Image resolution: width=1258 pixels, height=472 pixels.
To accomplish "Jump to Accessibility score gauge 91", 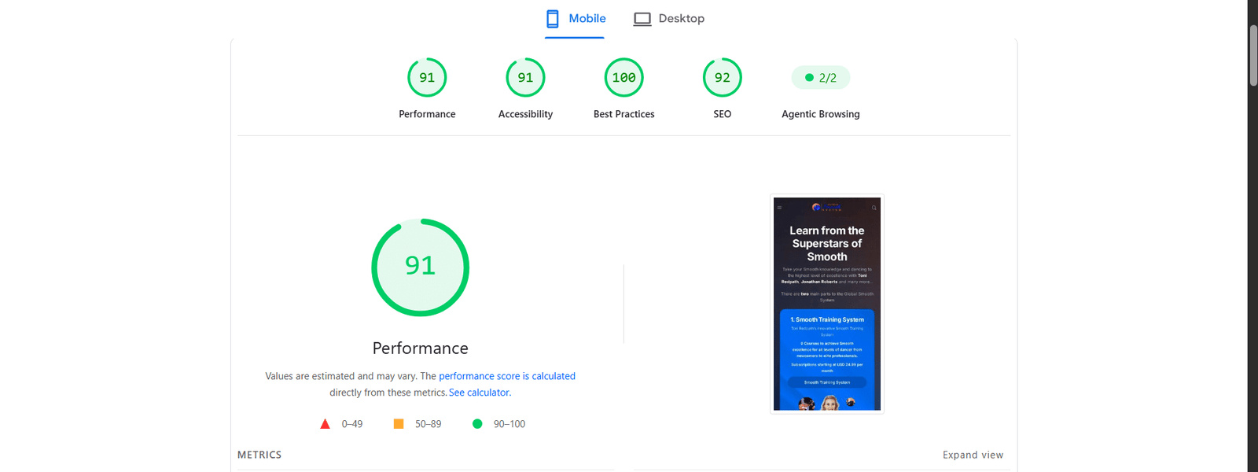I will (525, 78).
